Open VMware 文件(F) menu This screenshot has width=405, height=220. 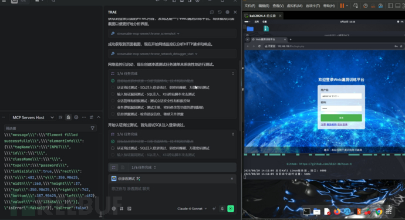coord(250,6)
